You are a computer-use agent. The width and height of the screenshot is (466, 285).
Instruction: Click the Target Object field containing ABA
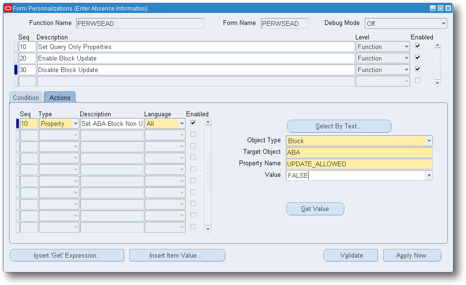tap(359, 152)
